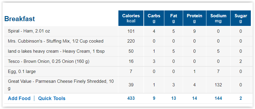Click the 101 calories cell for Ham

coord(131,31)
